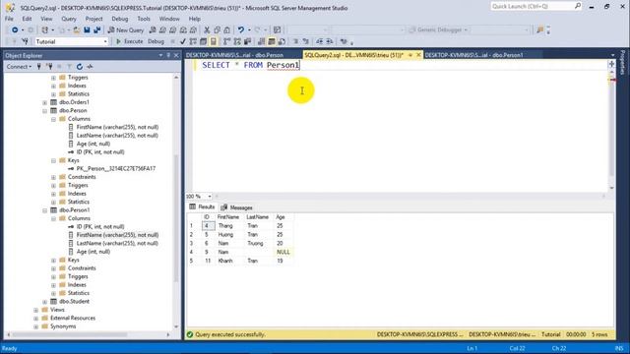Screen dimensions: 630x354
Task: Click the Object Explorer pin icon
Action: pos(168,55)
